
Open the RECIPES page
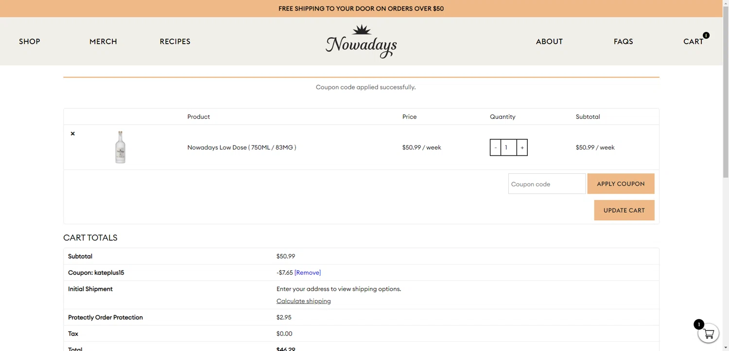(175, 42)
